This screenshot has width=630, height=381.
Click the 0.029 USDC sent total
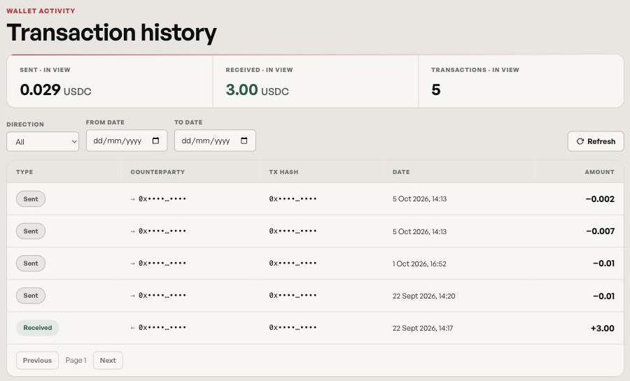click(x=55, y=90)
